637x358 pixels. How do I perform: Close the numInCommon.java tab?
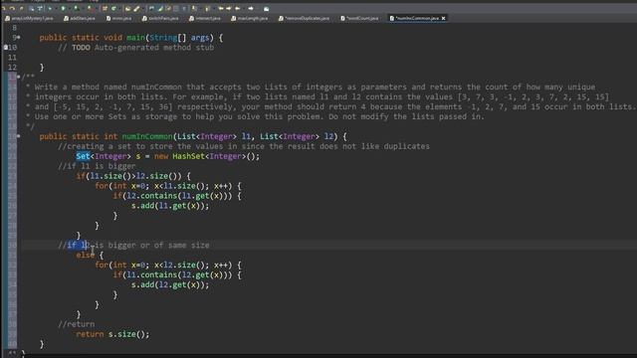click(x=443, y=18)
